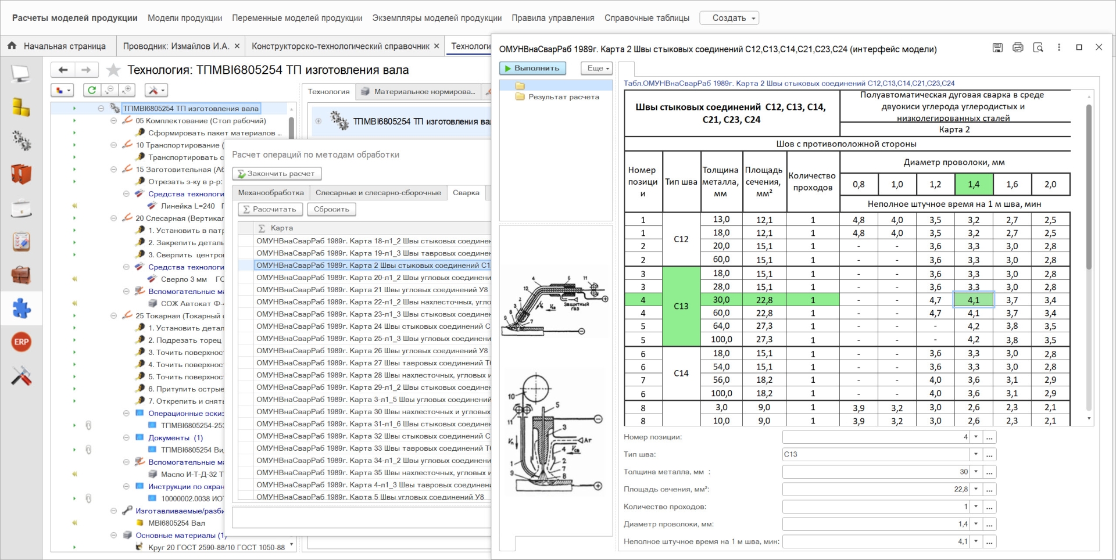The width and height of the screenshot is (1116, 560).
Task: Click the refresh icon in technology toolbar
Action: 92,90
